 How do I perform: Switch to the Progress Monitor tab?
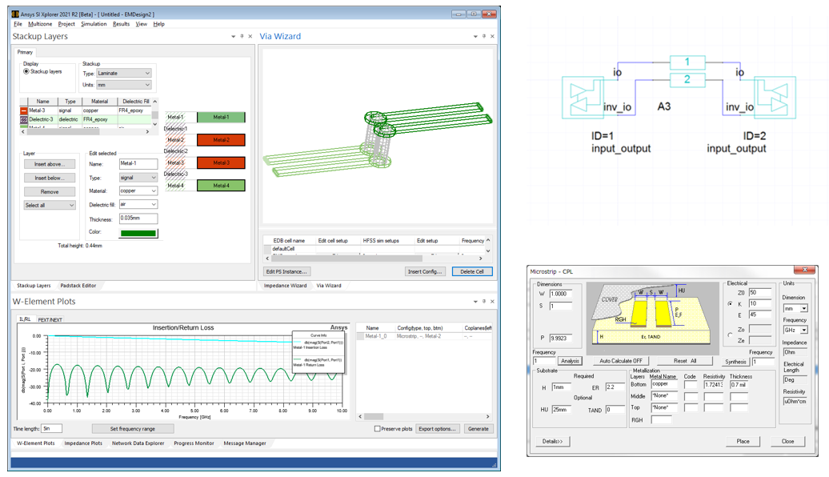[194, 443]
